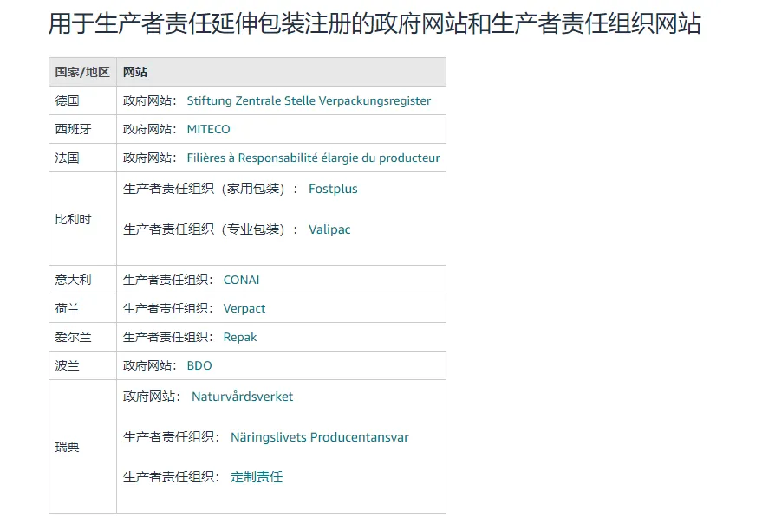Open the Stiftung Zentrale Stelle Verpackungsregister link
Viewport: 775px width, 529px height.
[309, 100]
